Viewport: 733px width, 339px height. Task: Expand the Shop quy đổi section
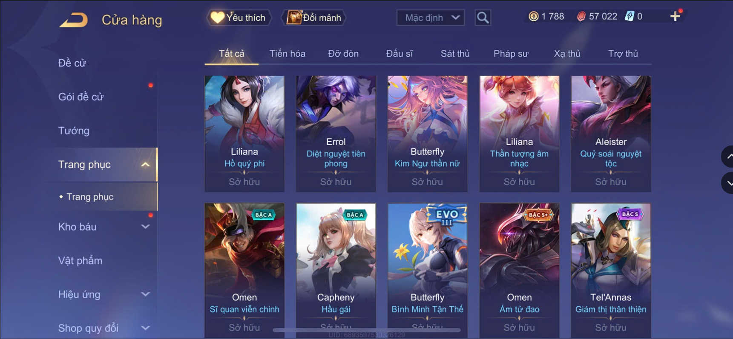click(145, 328)
